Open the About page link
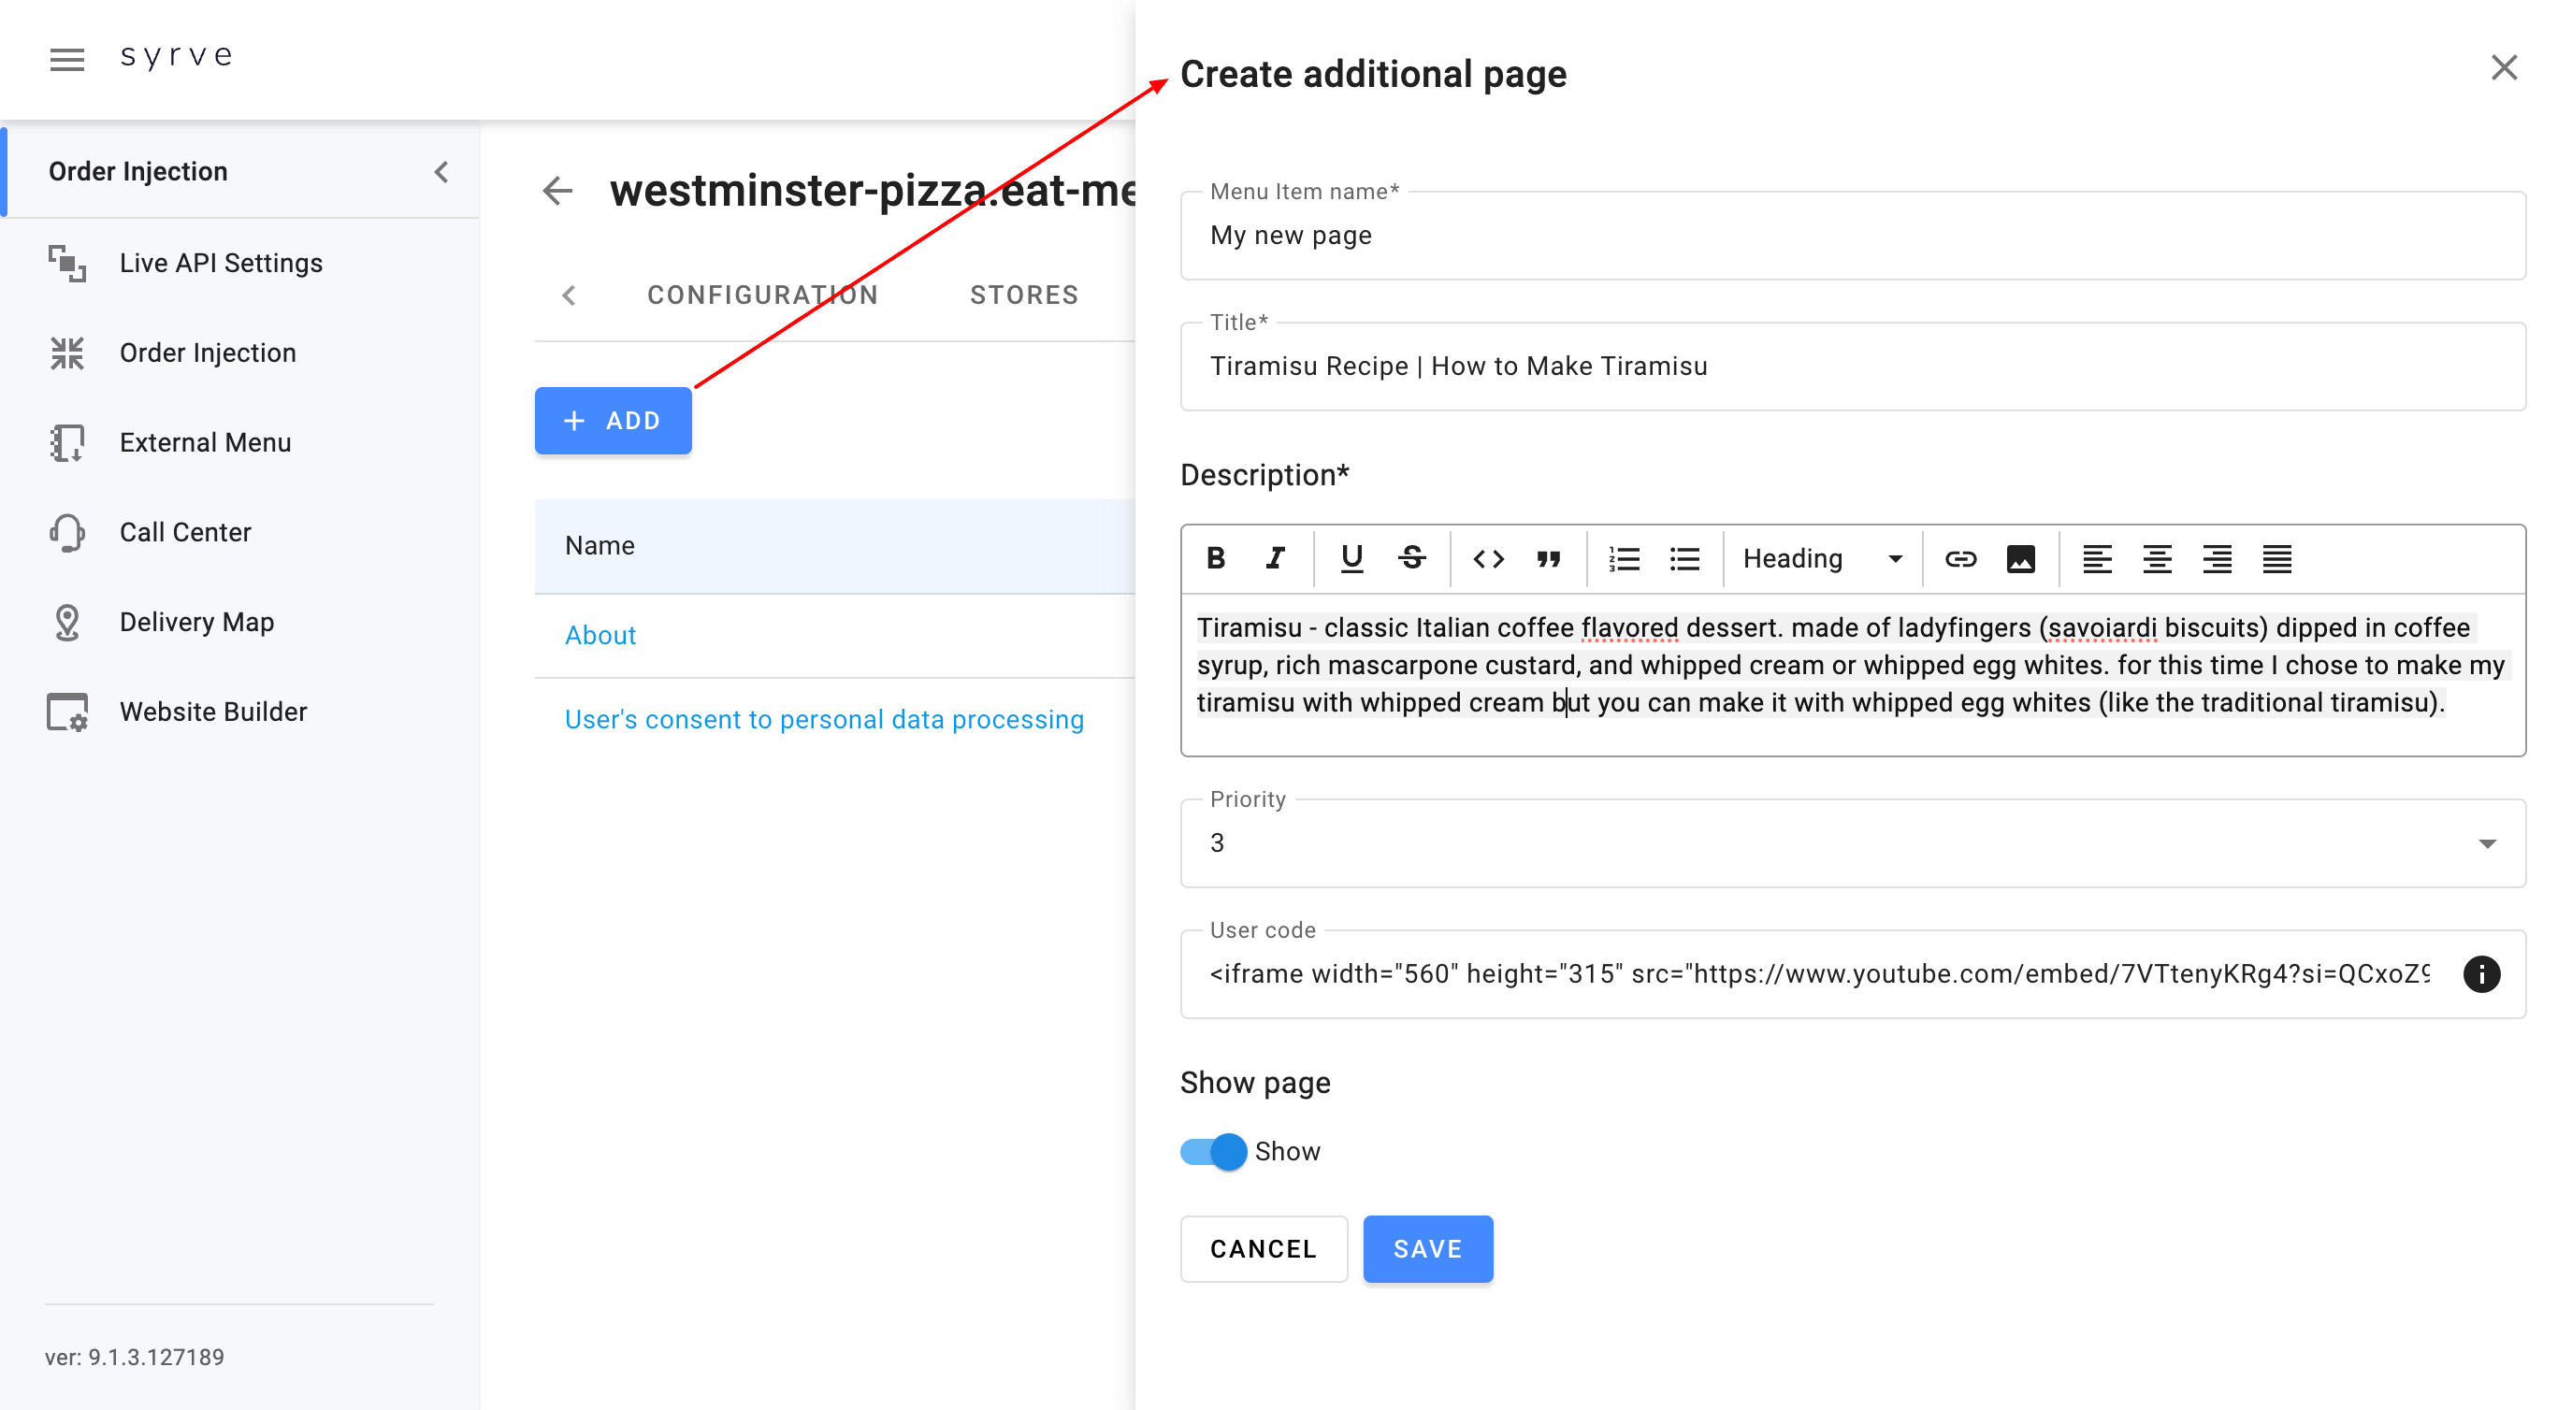 [600, 635]
